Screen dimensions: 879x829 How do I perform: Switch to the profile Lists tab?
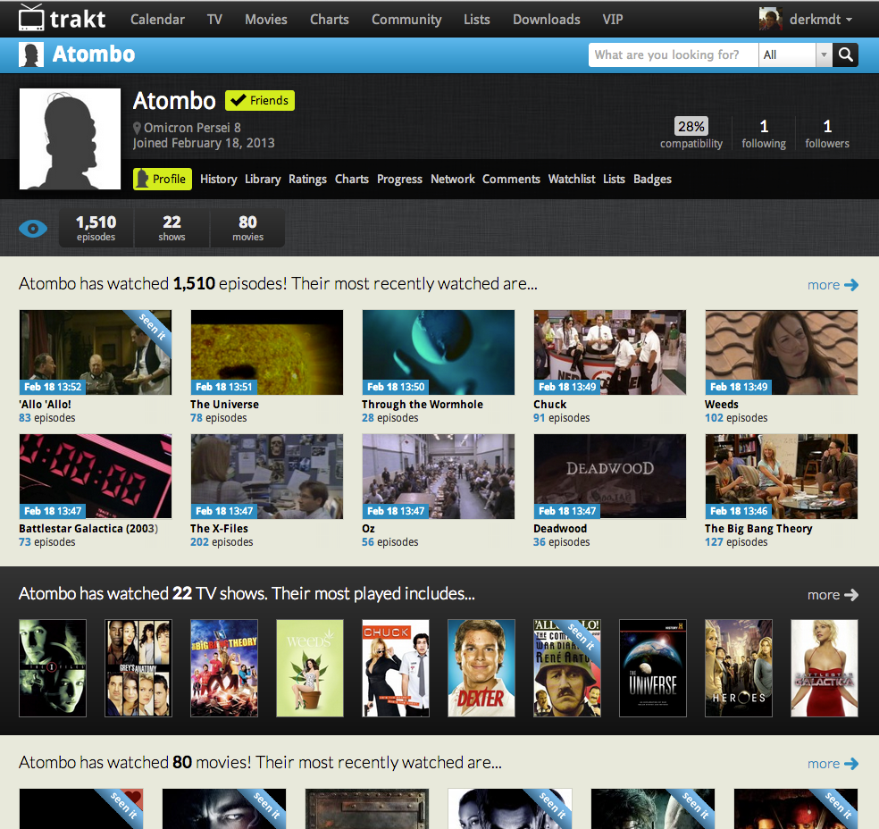pos(615,180)
